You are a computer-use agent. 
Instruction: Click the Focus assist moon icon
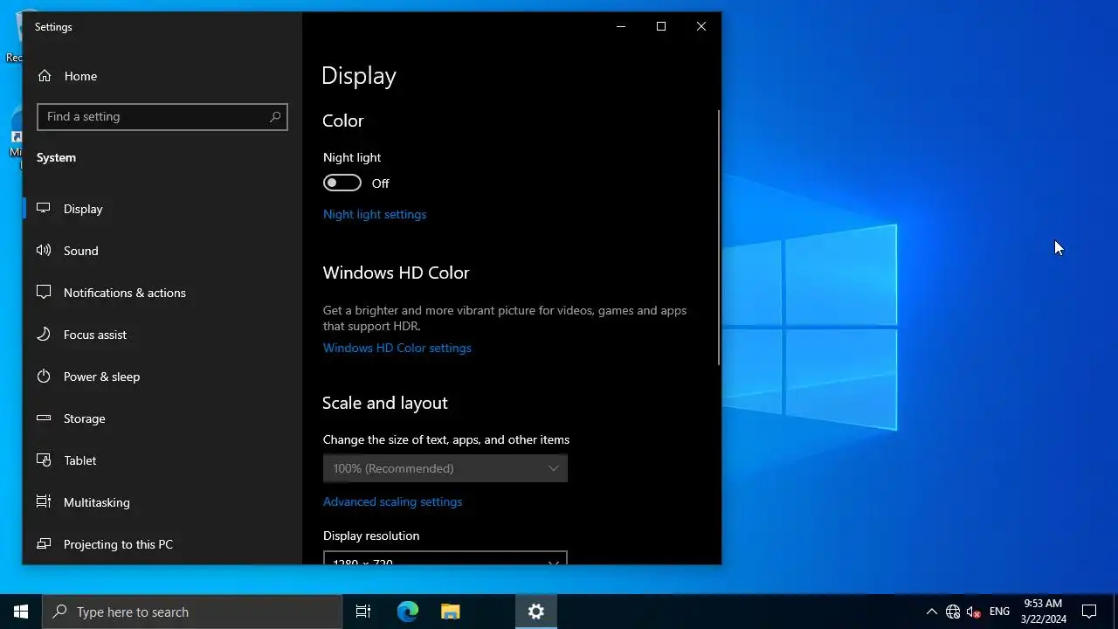[x=44, y=335]
